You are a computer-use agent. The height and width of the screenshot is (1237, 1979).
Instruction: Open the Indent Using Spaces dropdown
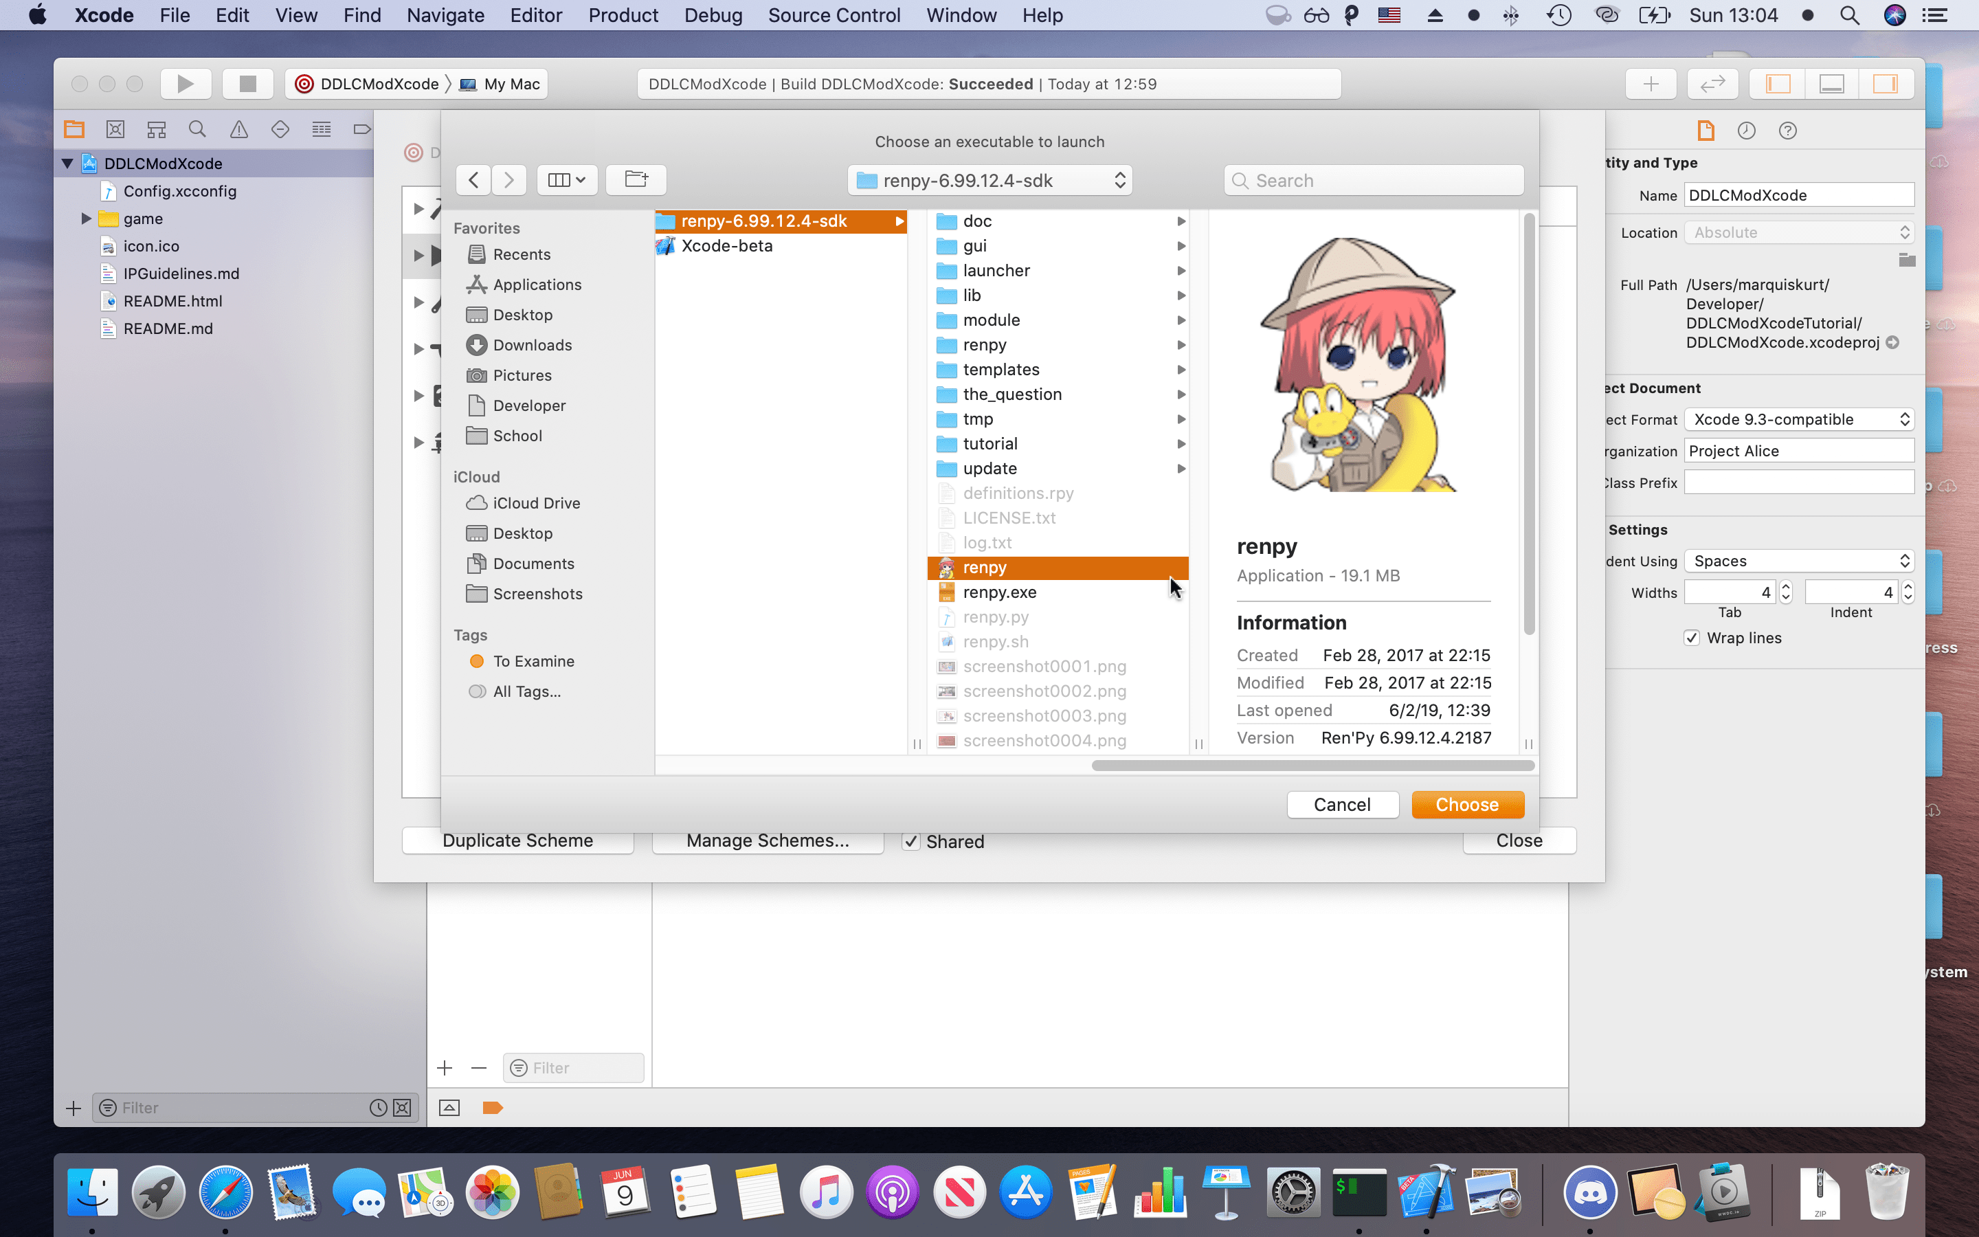(1799, 561)
